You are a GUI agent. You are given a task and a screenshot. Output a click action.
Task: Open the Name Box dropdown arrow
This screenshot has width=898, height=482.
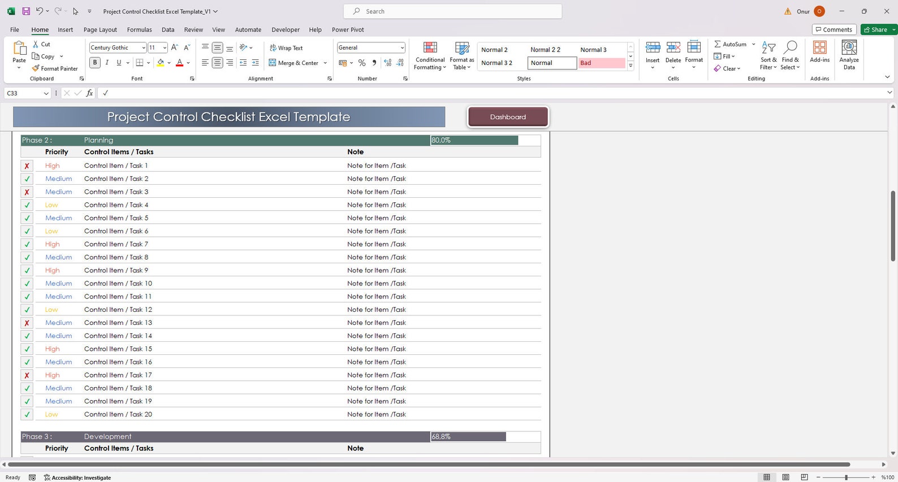(46, 93)
